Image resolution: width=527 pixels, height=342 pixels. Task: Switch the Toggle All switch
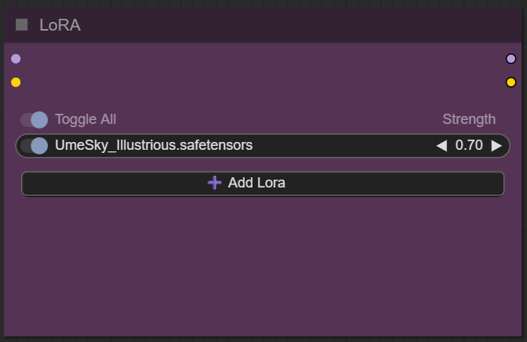pyautogui.click(x=35, y=119)
